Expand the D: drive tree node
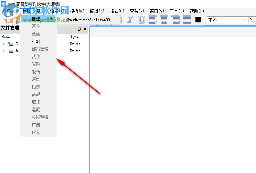 pyautogui.click(x=3, y=51)
